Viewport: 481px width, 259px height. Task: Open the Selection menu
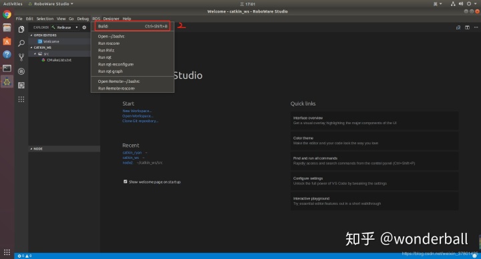[x=45, y=19]
